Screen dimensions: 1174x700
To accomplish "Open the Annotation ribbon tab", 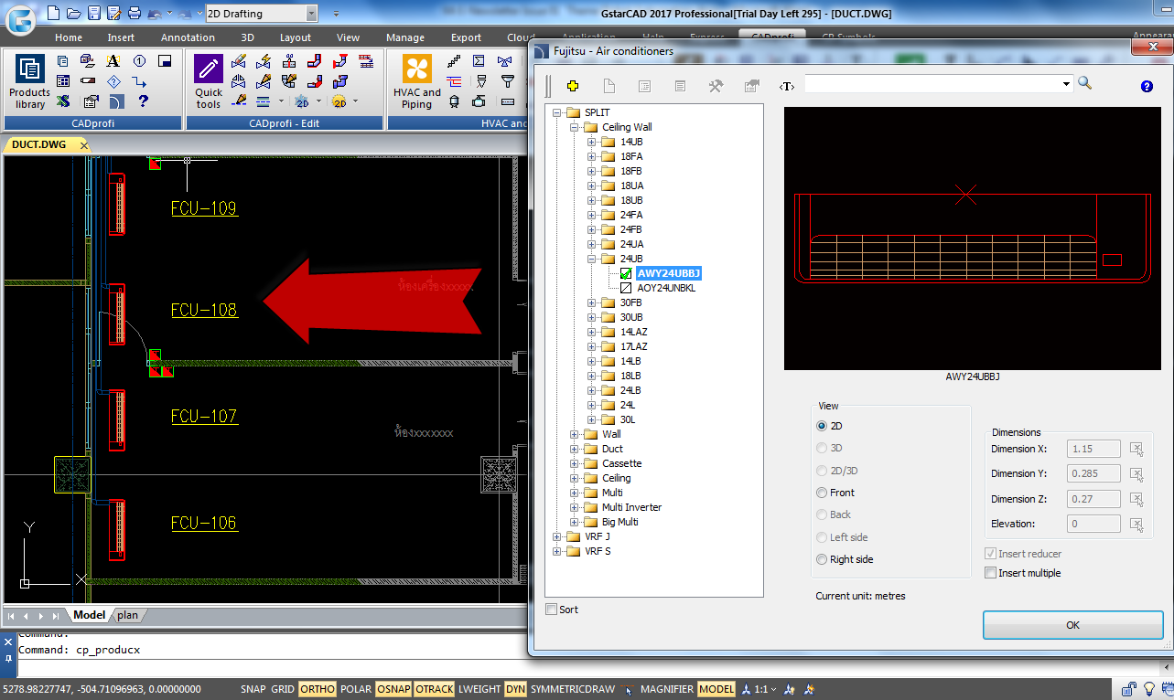I will tap(188, 37).
